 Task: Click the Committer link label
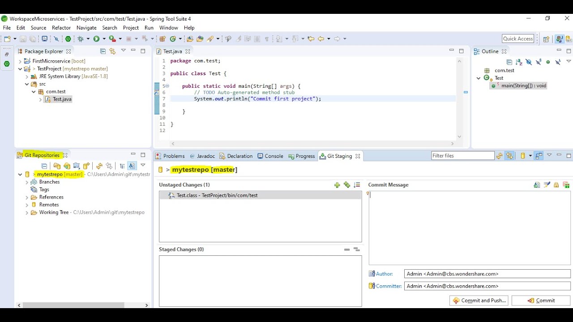click(389, 286)
